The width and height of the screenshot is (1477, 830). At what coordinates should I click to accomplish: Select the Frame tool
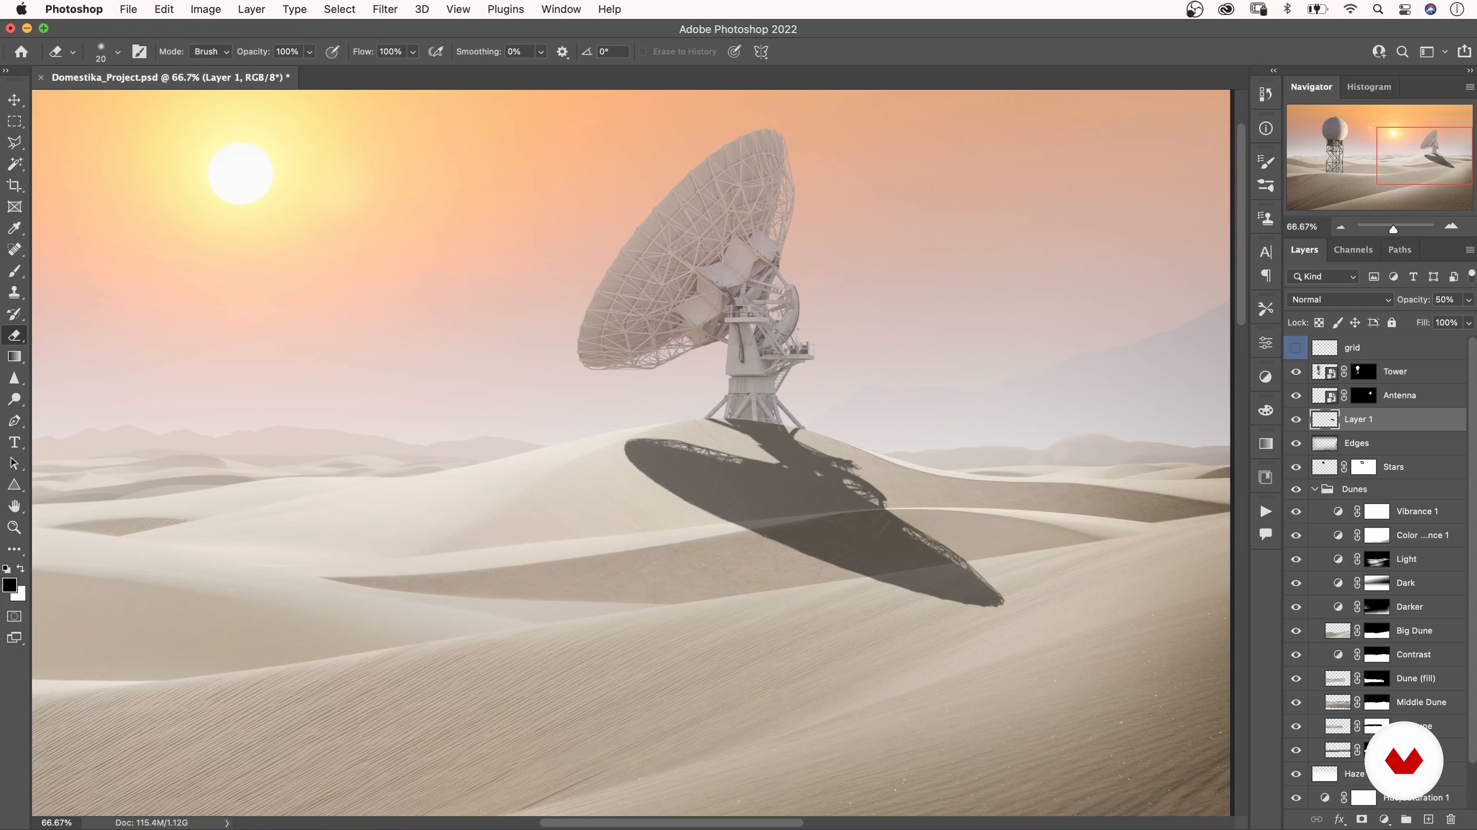click(x=14, y=207)
